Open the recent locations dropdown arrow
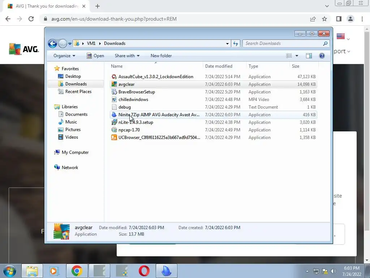The width and height of the screenshot is (370, 278). [x=70, y=43]
